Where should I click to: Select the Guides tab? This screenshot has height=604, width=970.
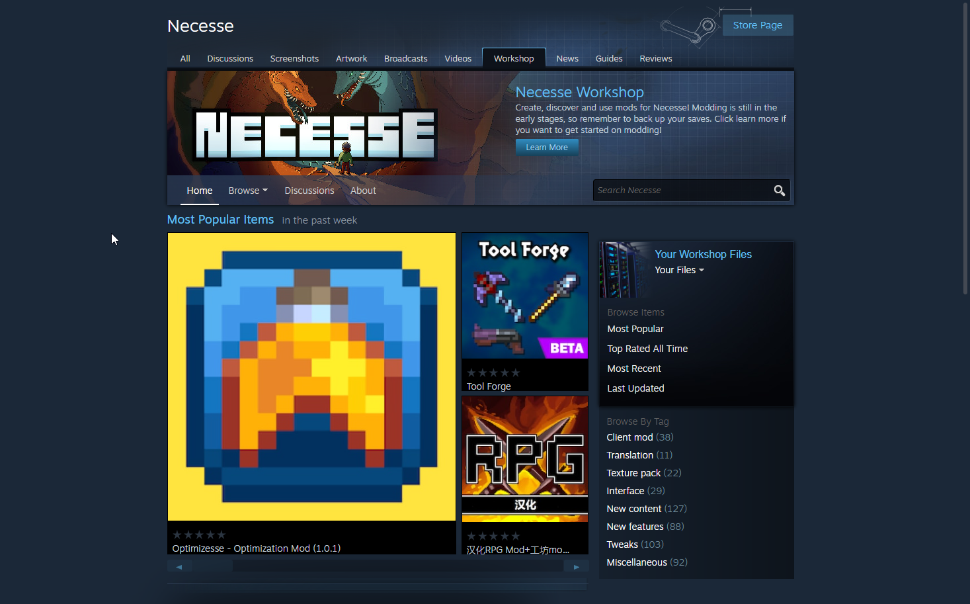tap(608, 58)
